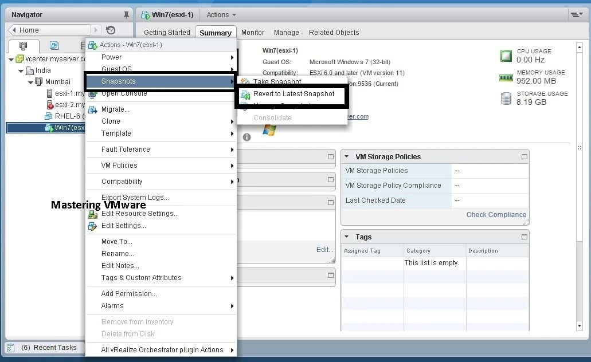Collapse the VM Storage Policies panel
This screenshot has width=591, height=362.
tap(347, 157)
